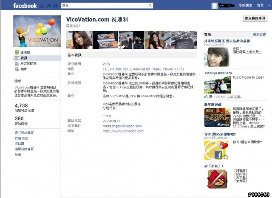The image size is (272, 198).
Task: Open the VicoVation page profile picture
Action: [37, 31]
